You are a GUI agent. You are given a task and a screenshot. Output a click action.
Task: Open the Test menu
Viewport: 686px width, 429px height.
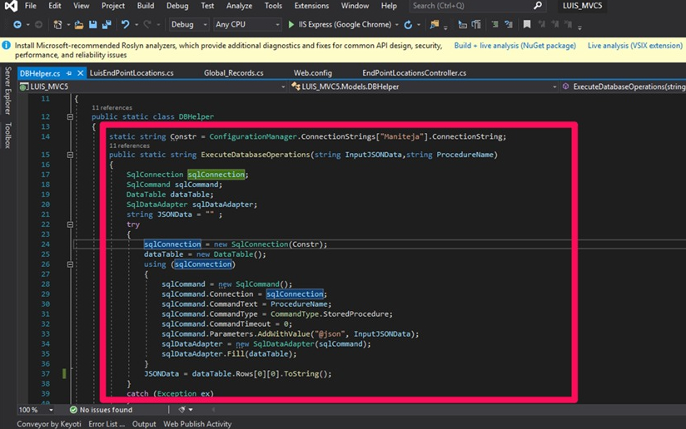(207, 6)
